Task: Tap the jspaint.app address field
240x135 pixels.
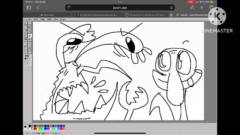Action: pos(120,7)
